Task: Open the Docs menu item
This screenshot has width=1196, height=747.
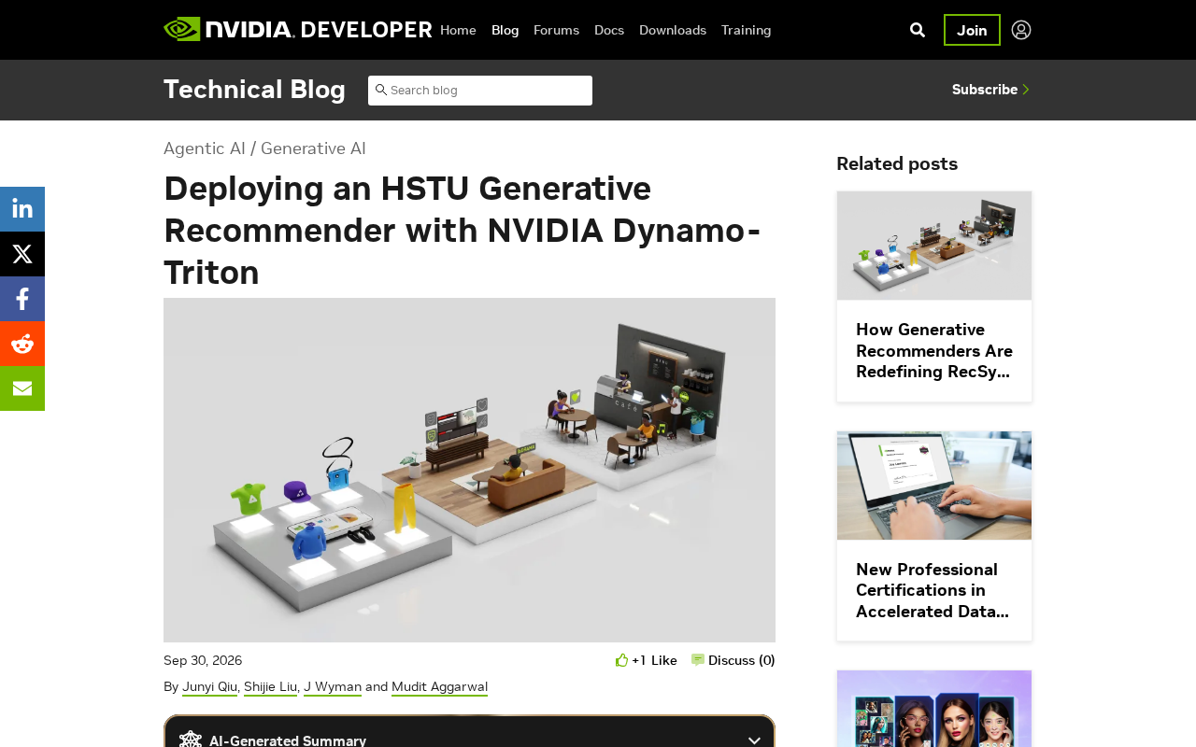Action: click(x=609, y=30)
